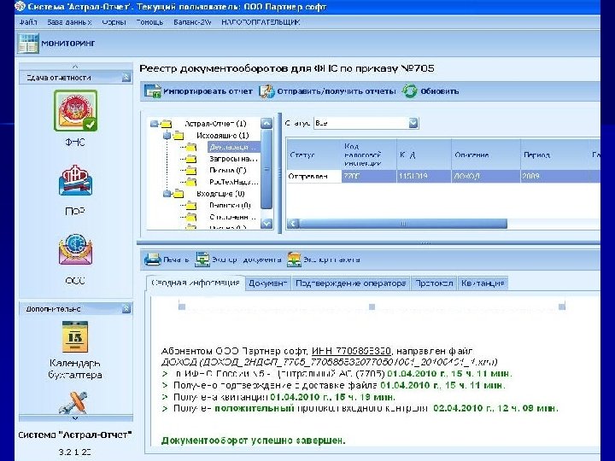The height and width of the screenshot is (461, 615).
Task: Select the Отправлен status cell
Action: click(x=314, y=177)
